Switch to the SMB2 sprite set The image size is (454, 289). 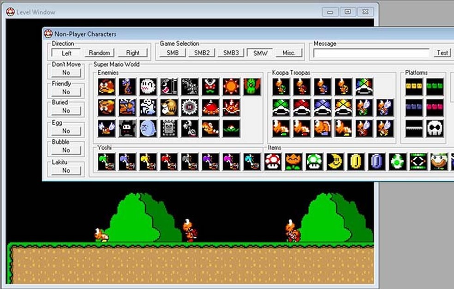[200, 53]
